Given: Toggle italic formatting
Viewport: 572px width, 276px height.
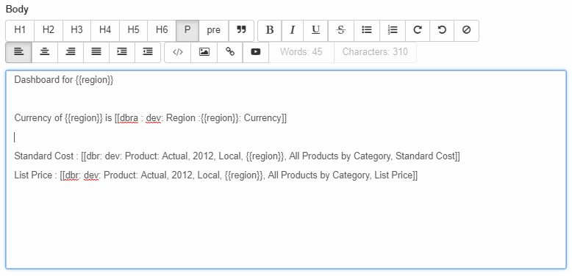Looking at the screenshot, I should pyautogui.click(x=292, y=31).
